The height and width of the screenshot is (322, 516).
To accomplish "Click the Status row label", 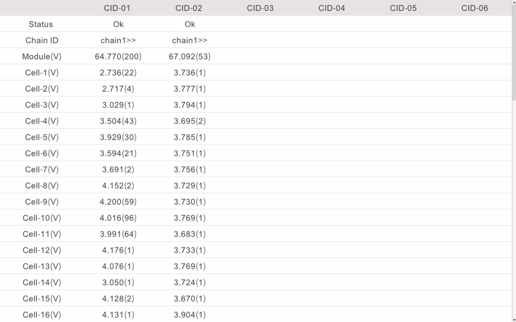I will point(41,24).
